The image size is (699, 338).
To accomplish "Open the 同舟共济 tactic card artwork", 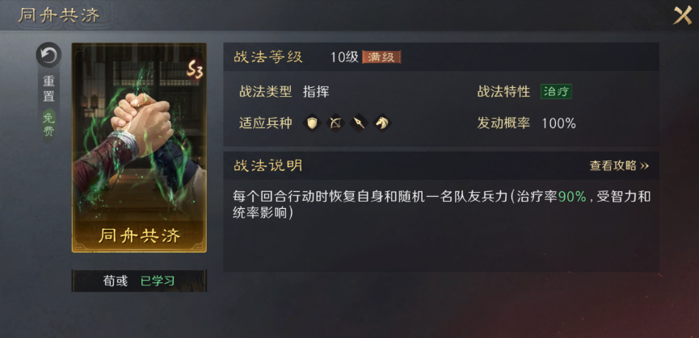I will point(139,147).
